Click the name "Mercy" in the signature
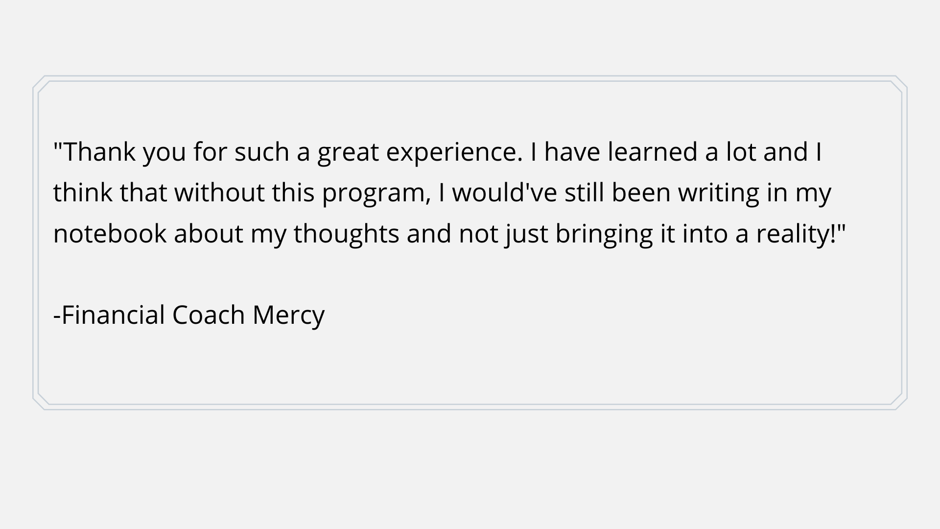The image size is (940, 529). pos(288,314)
